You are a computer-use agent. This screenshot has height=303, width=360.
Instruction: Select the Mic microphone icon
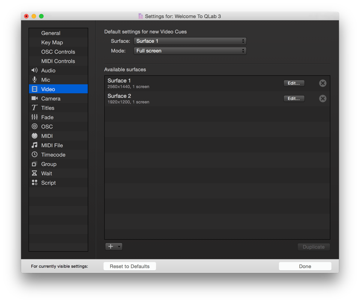click(x=34, y=80)
